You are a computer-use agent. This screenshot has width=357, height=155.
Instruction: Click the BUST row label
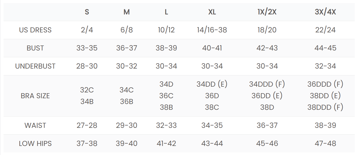[x=35, y=48]
